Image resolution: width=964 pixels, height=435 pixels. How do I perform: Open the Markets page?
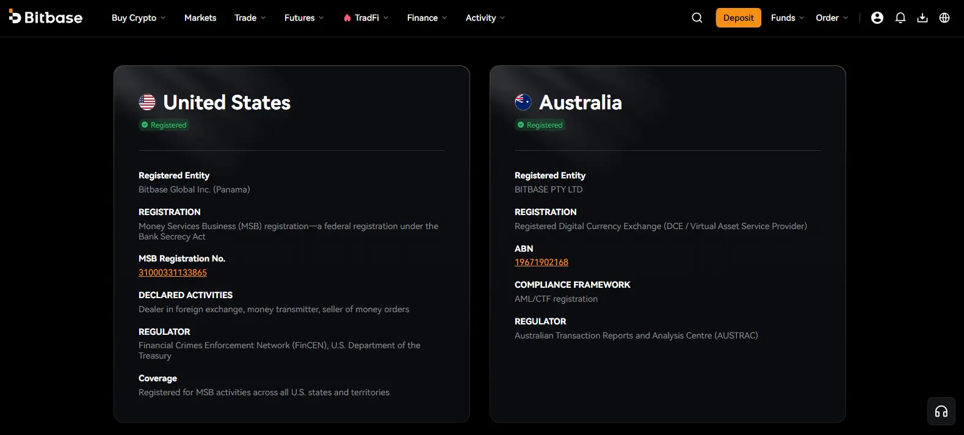click(x=200, y=18)
